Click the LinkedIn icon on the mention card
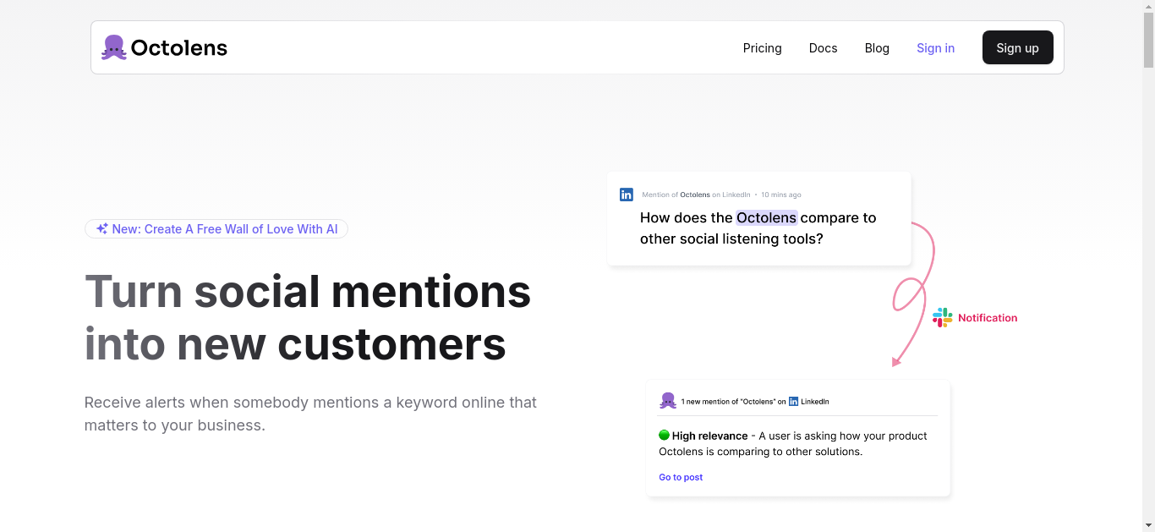1155x532 pixels. [x=627, y=195]
